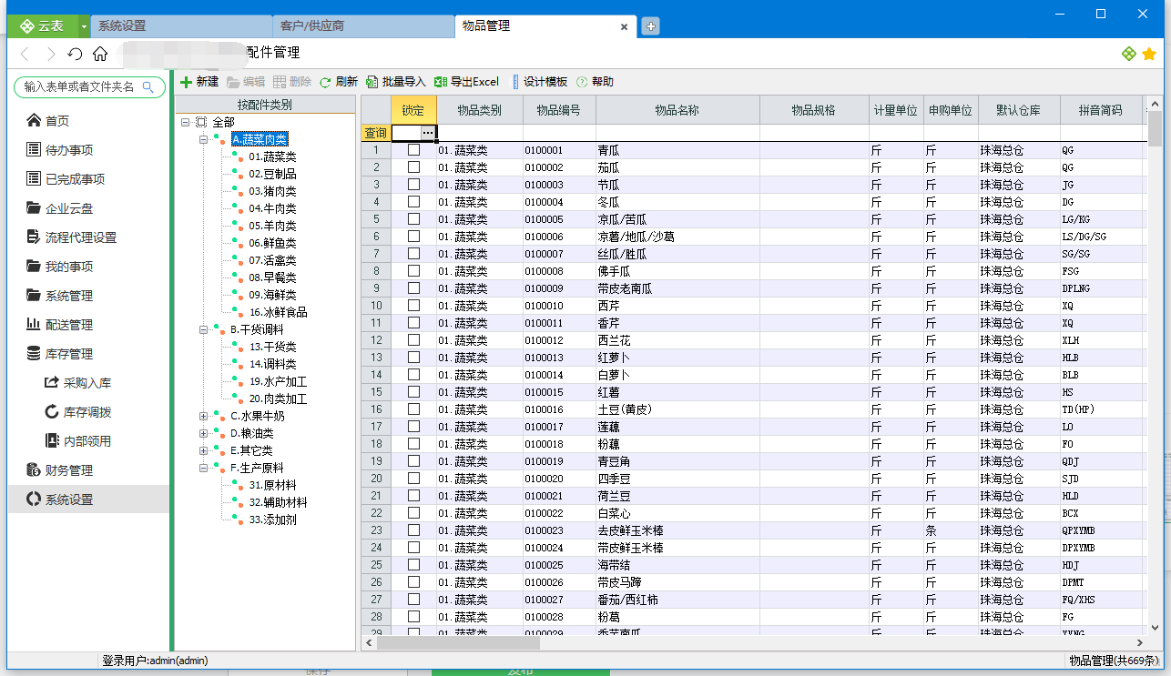Open 设计模板 from the toolbar
The width and height of the screenshot is (1171, 676).
[540, 82]
